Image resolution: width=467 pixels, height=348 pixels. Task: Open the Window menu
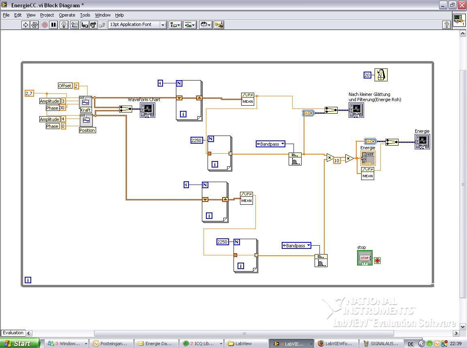(x=103, y=15)
